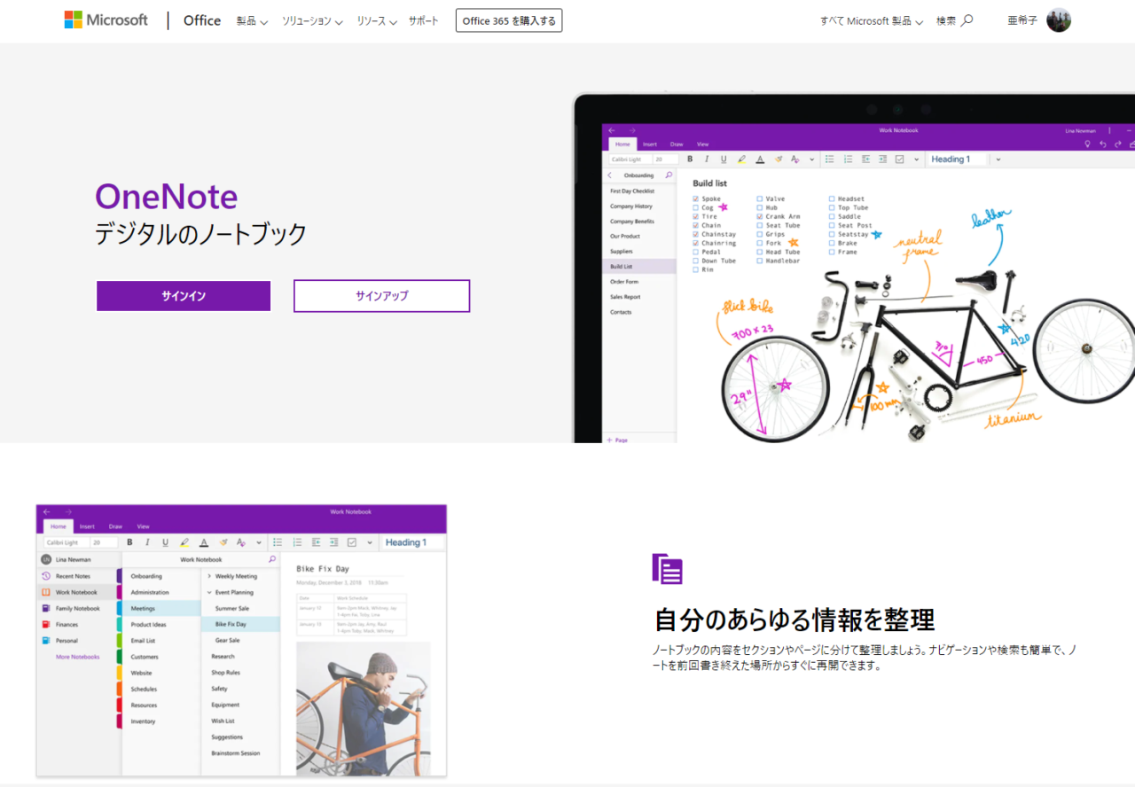
Task: Click the Bold icon in the lower OneNote screenshot
Action: click(x=129, y=542)
